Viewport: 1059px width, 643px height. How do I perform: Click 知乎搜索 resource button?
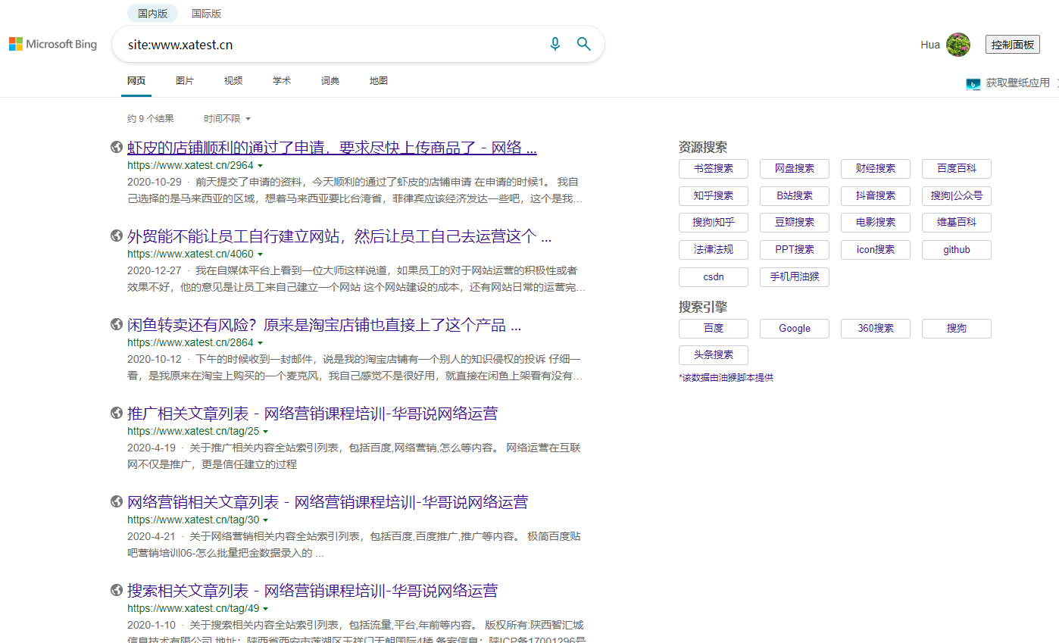(714, 195)
